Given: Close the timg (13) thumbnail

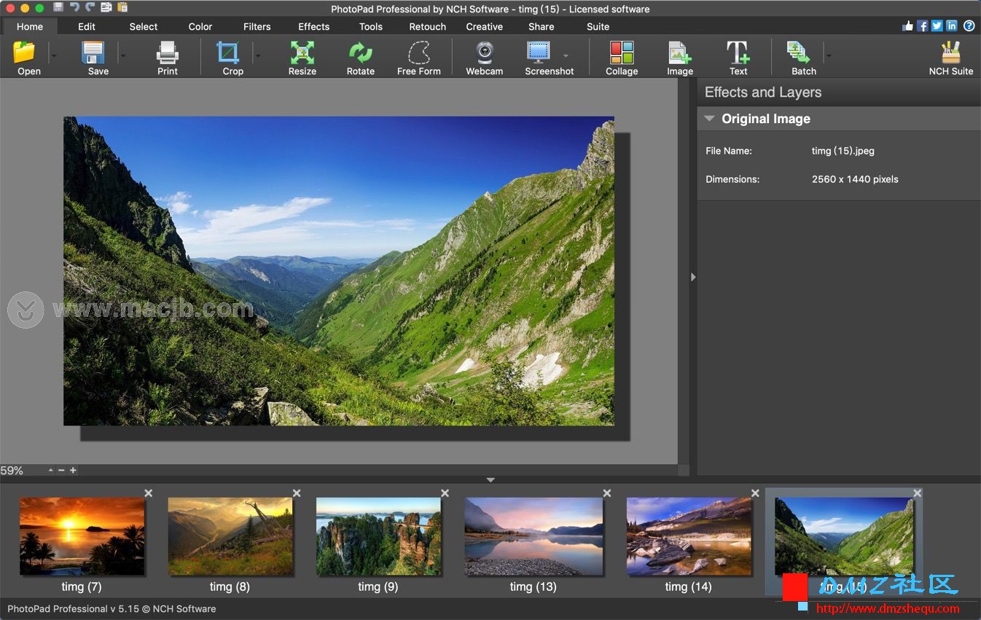Looking at the screenshot, I should pyautogui.click(x=607, y=493).
